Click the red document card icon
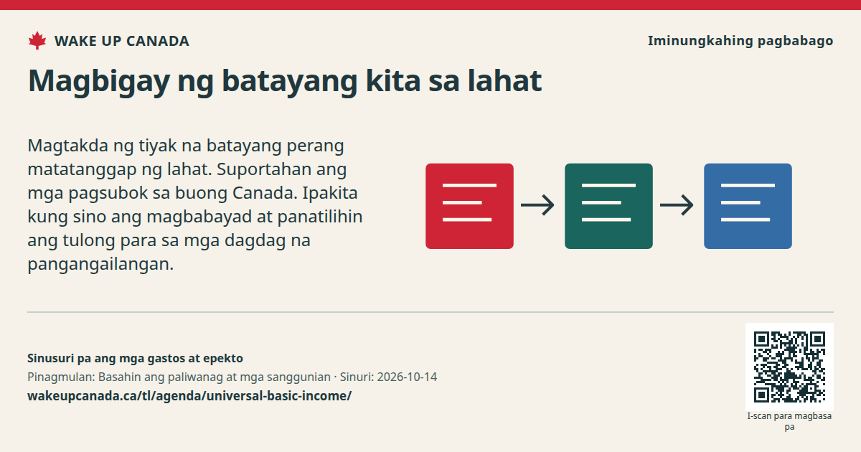The height and width of the screenshot is (452, 861). pyautogui.click(x=469, y=206)
